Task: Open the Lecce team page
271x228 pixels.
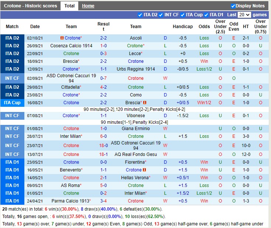Action: point(134,54)
